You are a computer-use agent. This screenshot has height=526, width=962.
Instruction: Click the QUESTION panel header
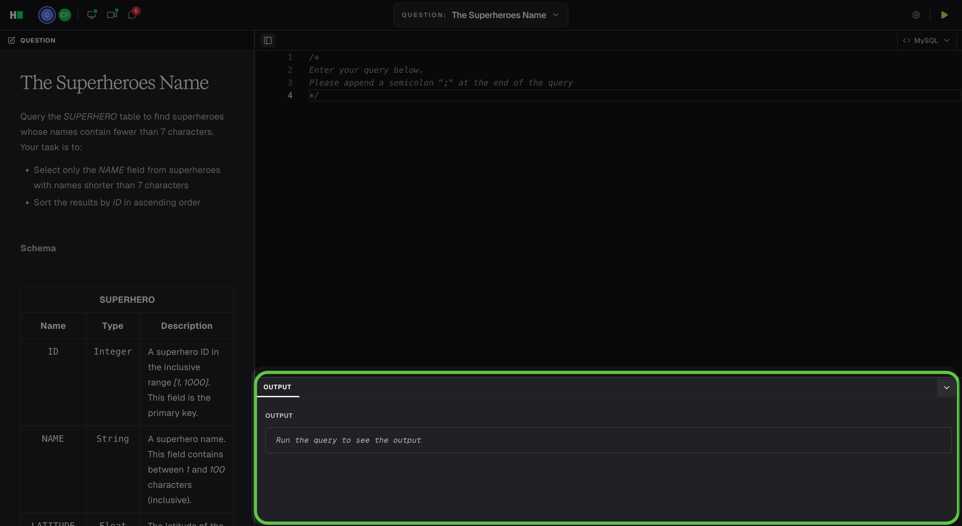point(38,40)
